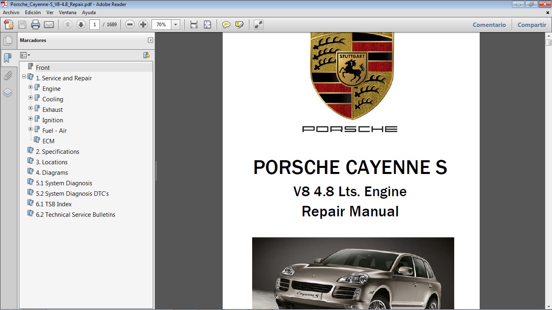
Task: Zoom out using the minus icon
Action: (129, 24)
